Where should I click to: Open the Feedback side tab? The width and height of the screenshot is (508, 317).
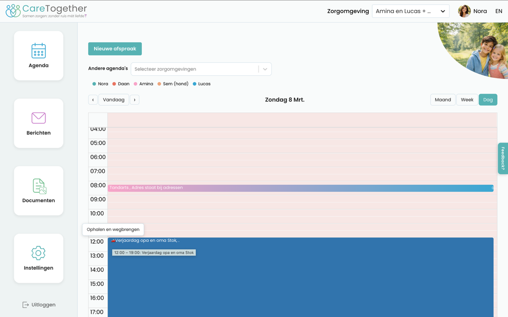coord(503,158)
